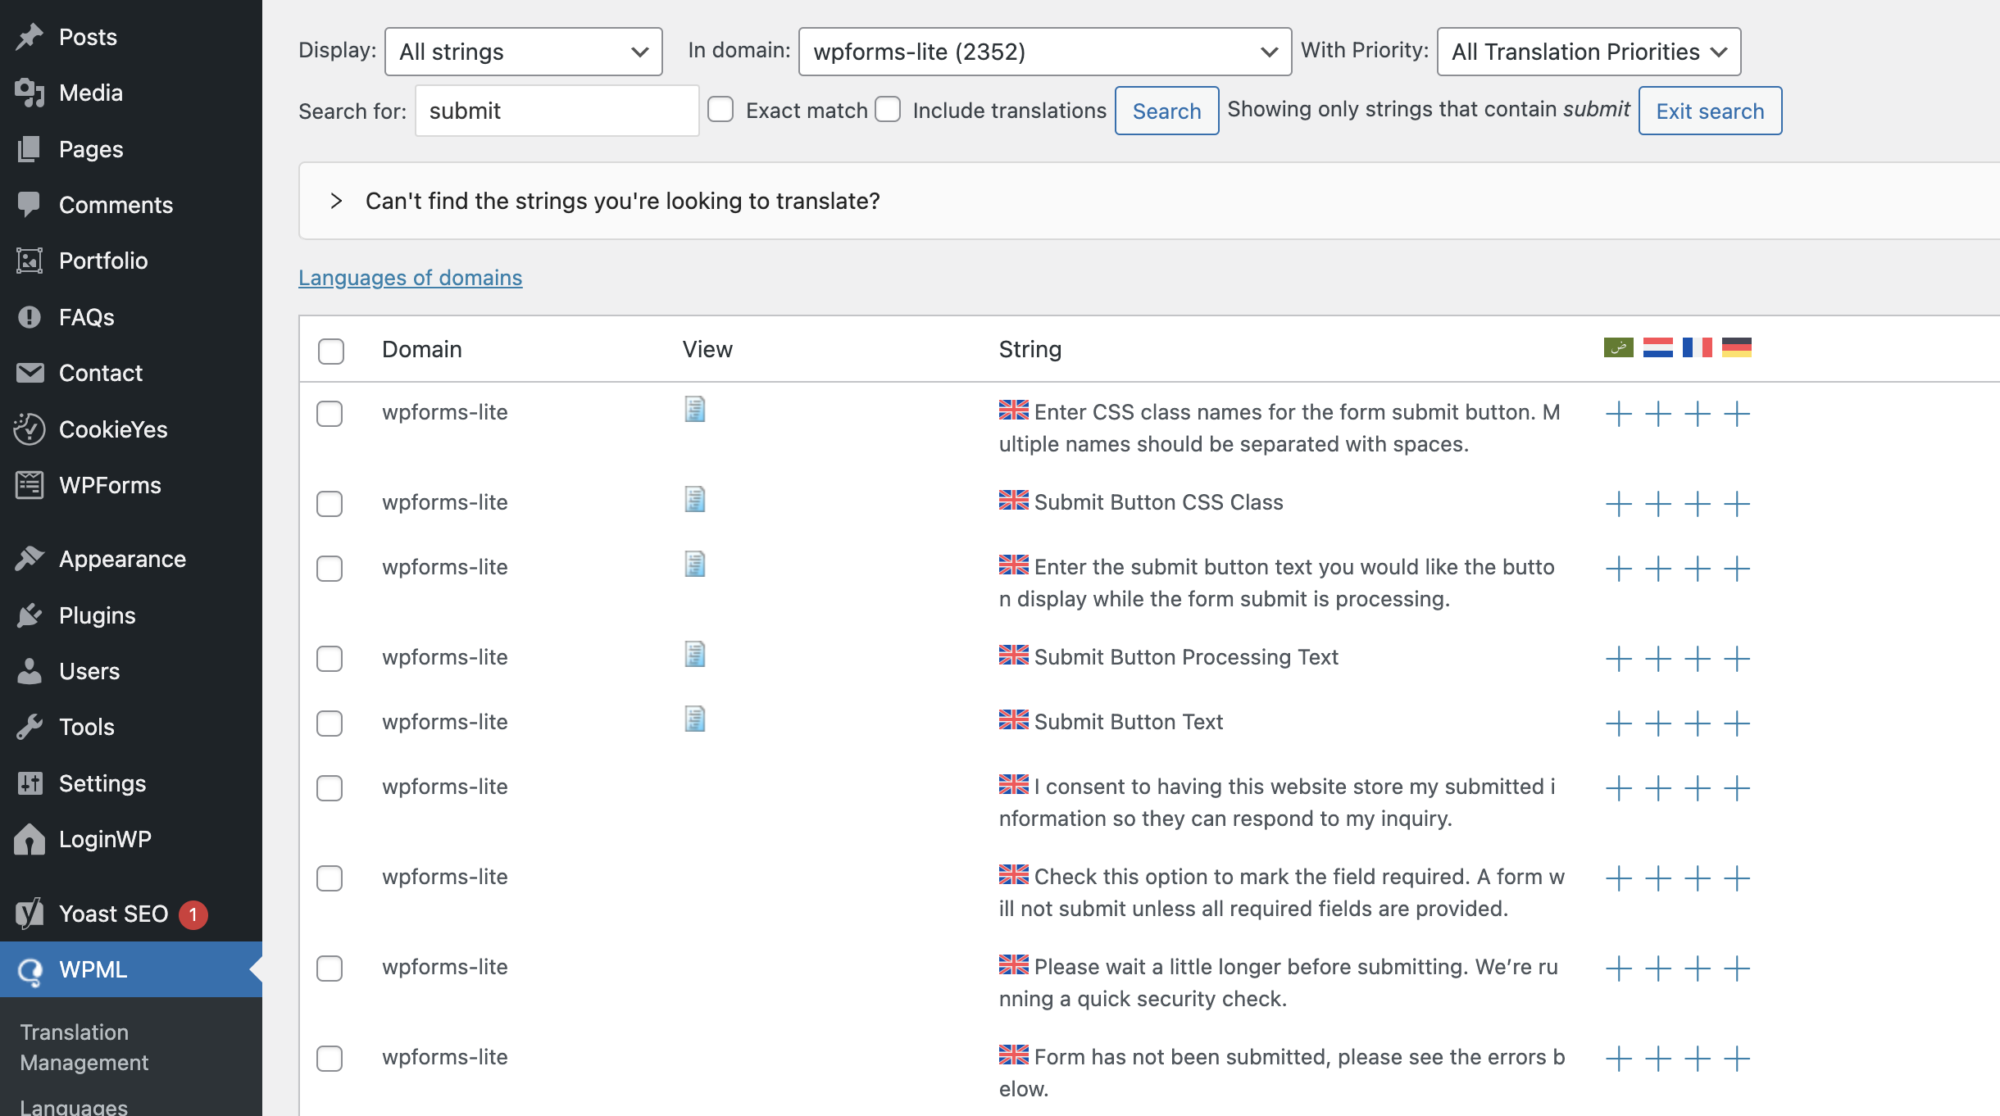This screenshot has height=1116, width=2000.
Task: Click the Arabic flag column header
Action: coord(1619,347)
